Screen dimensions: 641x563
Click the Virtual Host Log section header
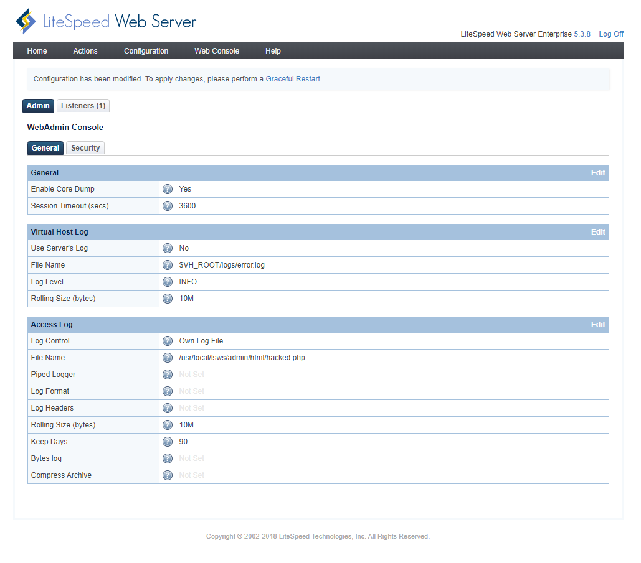(x=59, y=232)
